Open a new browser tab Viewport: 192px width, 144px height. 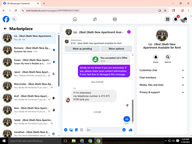point(44,3)
